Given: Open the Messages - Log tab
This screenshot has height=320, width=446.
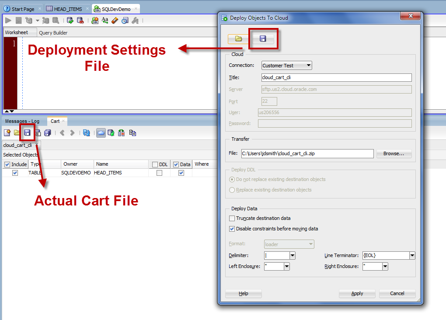Looking at the screenshot, I should tap(22, 121).
